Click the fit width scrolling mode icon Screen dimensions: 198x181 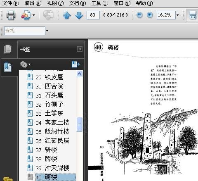pos(193,15)
